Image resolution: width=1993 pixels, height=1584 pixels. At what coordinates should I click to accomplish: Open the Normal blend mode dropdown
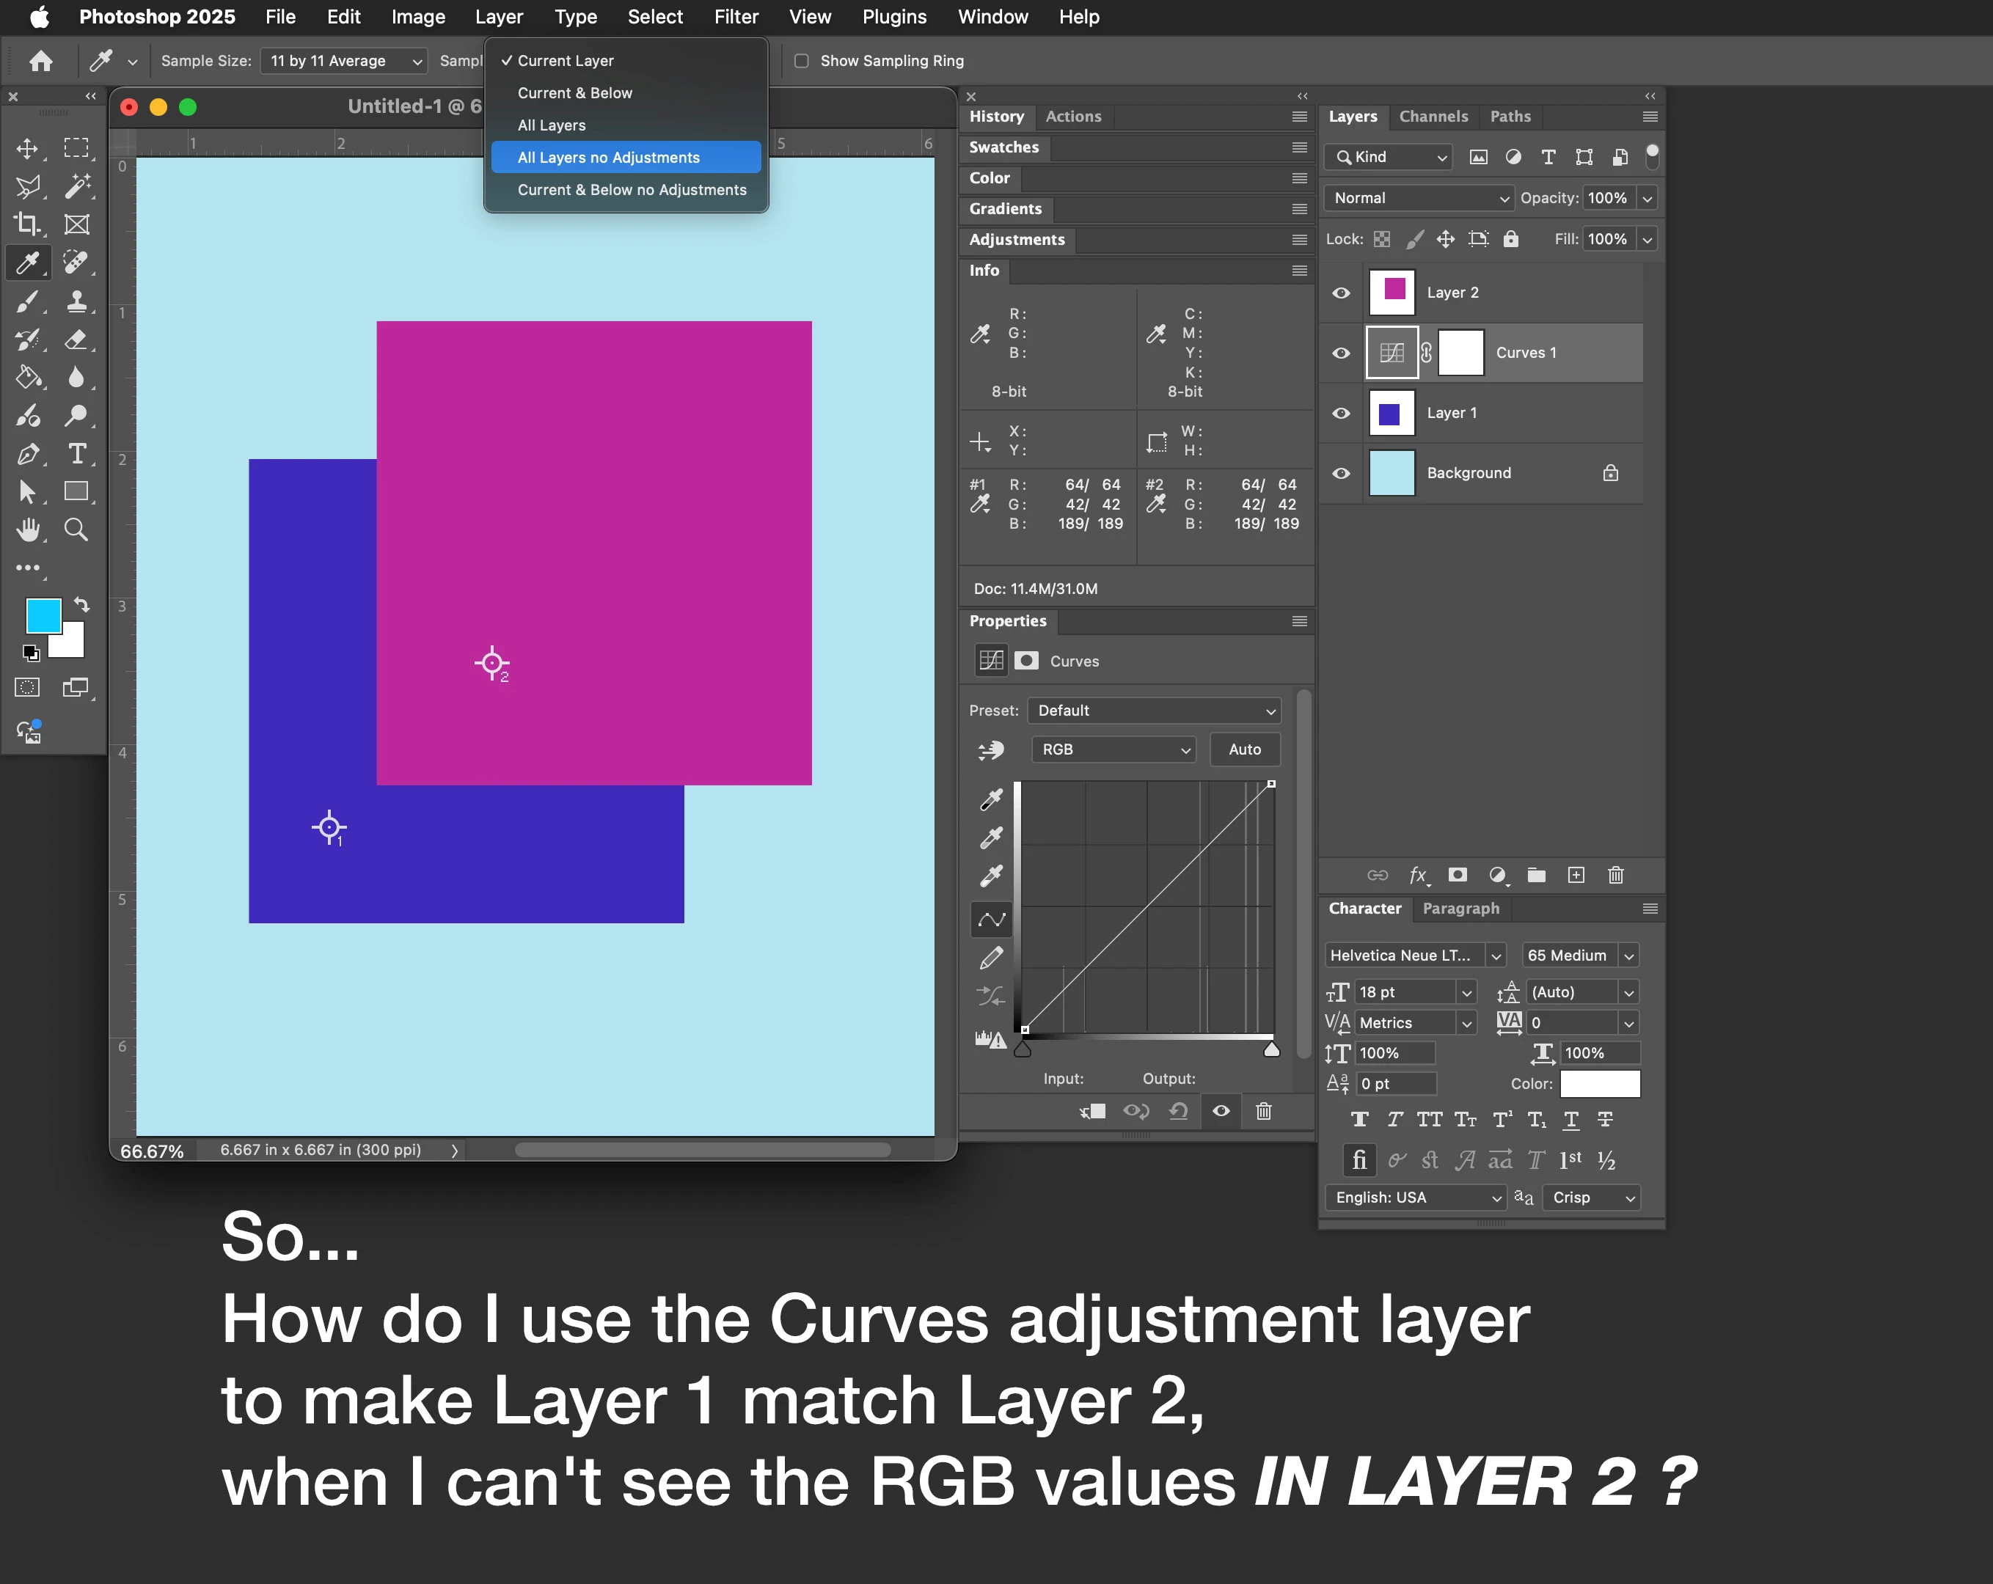[x=1419, y=198]
